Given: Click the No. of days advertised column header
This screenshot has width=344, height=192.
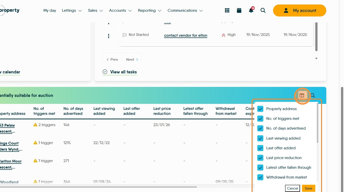Looking at the screenshot, I should coord(73,111).
